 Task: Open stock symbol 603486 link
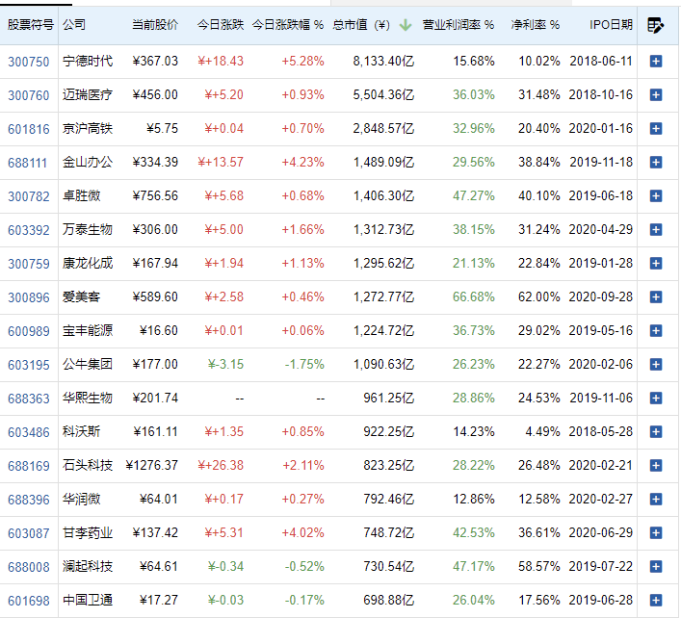(29, 432)
